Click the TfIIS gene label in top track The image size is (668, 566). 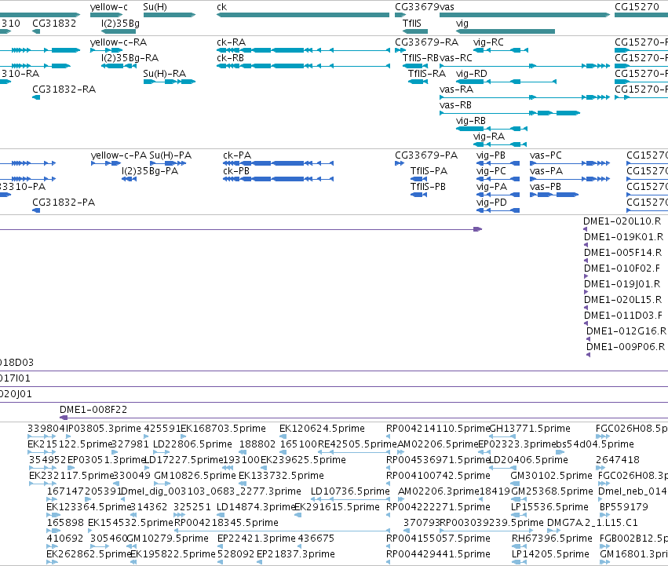(412, 23)
